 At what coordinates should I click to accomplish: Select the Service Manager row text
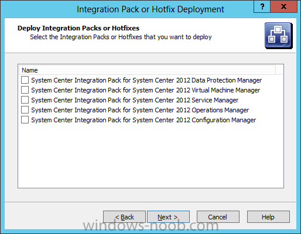[x=135, y=100]
